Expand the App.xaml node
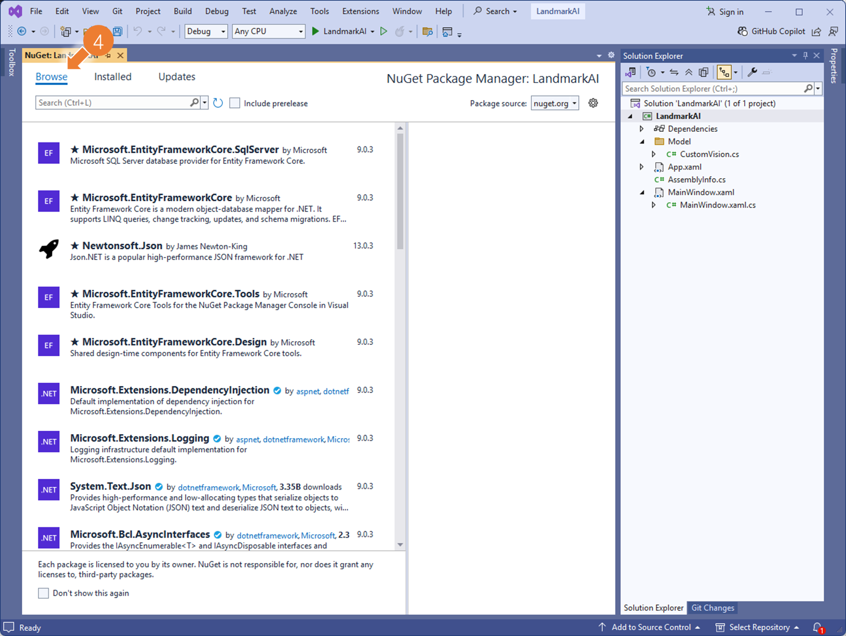This screenshot has width=846, height=636. [642, 167]
